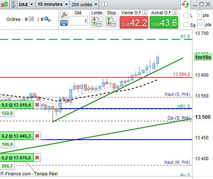213x179 pixels.
Task: Close the chart window
Action: 208,4
